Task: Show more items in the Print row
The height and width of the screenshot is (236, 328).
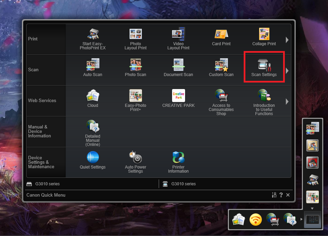Action: coord(287,40)
